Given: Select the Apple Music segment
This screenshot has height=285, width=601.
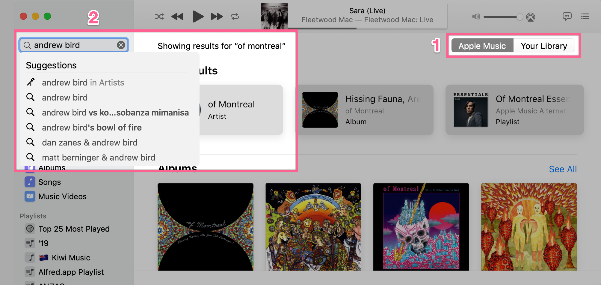Looking at the screenshot, I should pyautogui.click(x=482, y=46).
